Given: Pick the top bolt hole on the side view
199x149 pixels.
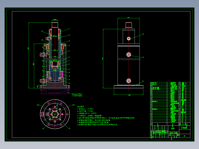Looking at the screenshot, I should coord(129,39).
